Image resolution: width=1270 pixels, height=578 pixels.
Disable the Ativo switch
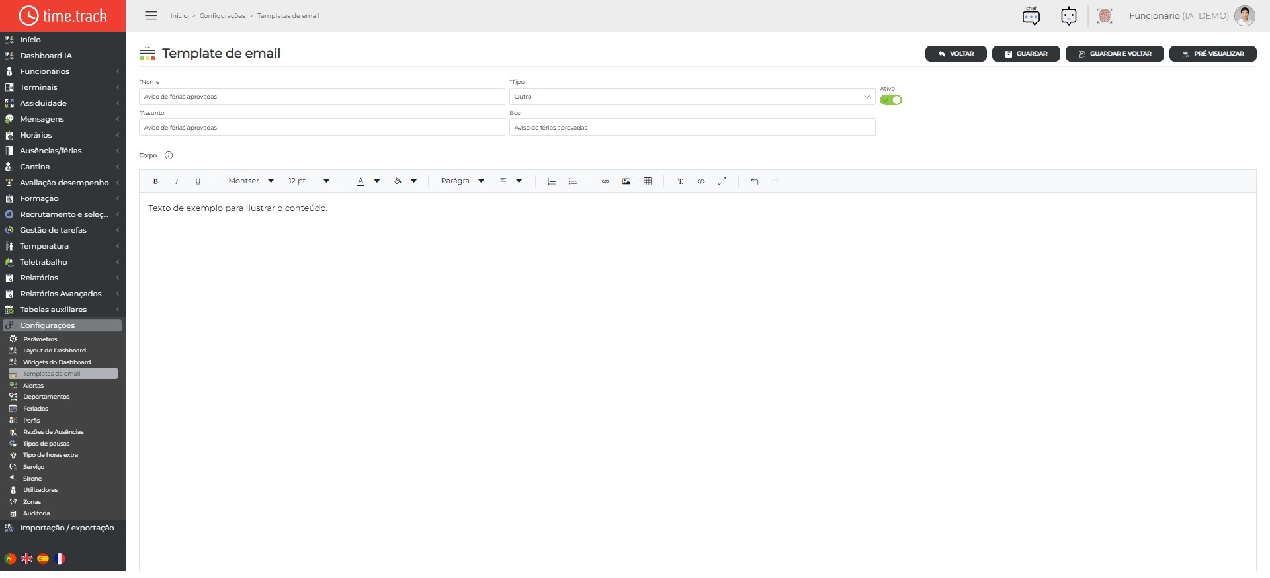[x=891, y=100]
